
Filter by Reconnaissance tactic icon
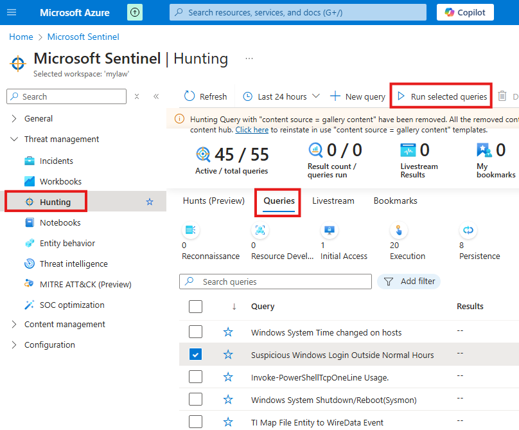pos(191,230)
